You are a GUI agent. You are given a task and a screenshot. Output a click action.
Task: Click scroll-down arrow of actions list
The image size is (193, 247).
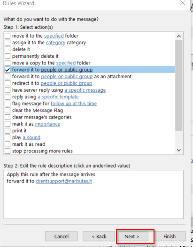(x=179, y=150)
